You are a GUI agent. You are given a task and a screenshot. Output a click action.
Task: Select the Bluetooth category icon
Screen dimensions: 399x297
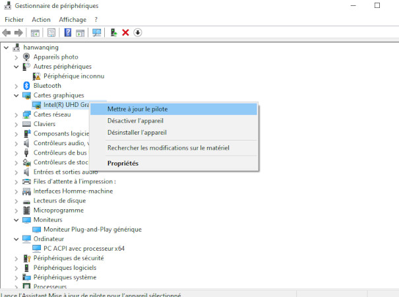[27, 86]
